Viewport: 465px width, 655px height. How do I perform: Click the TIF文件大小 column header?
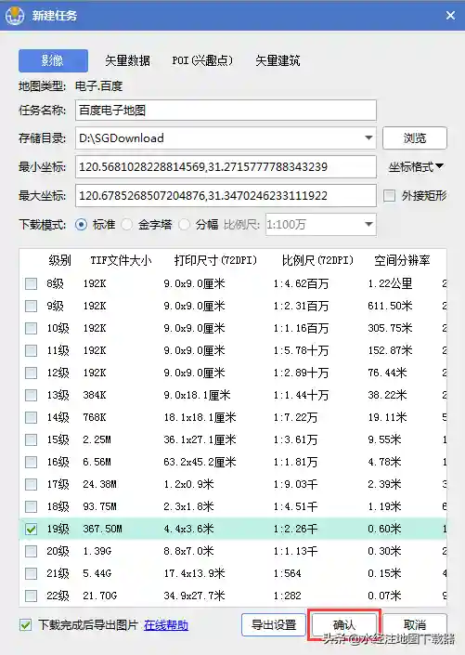click(x=121, y=261)
